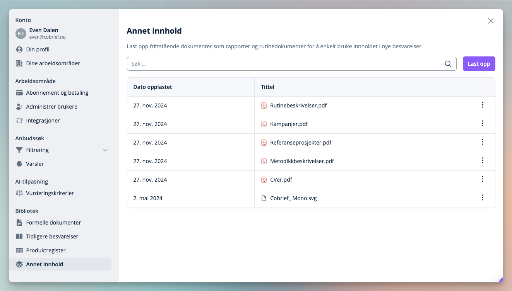The height and width of the screenshot is (291, 512).
Task: Expand the Filtrering chevron
Action: [105, 150]
